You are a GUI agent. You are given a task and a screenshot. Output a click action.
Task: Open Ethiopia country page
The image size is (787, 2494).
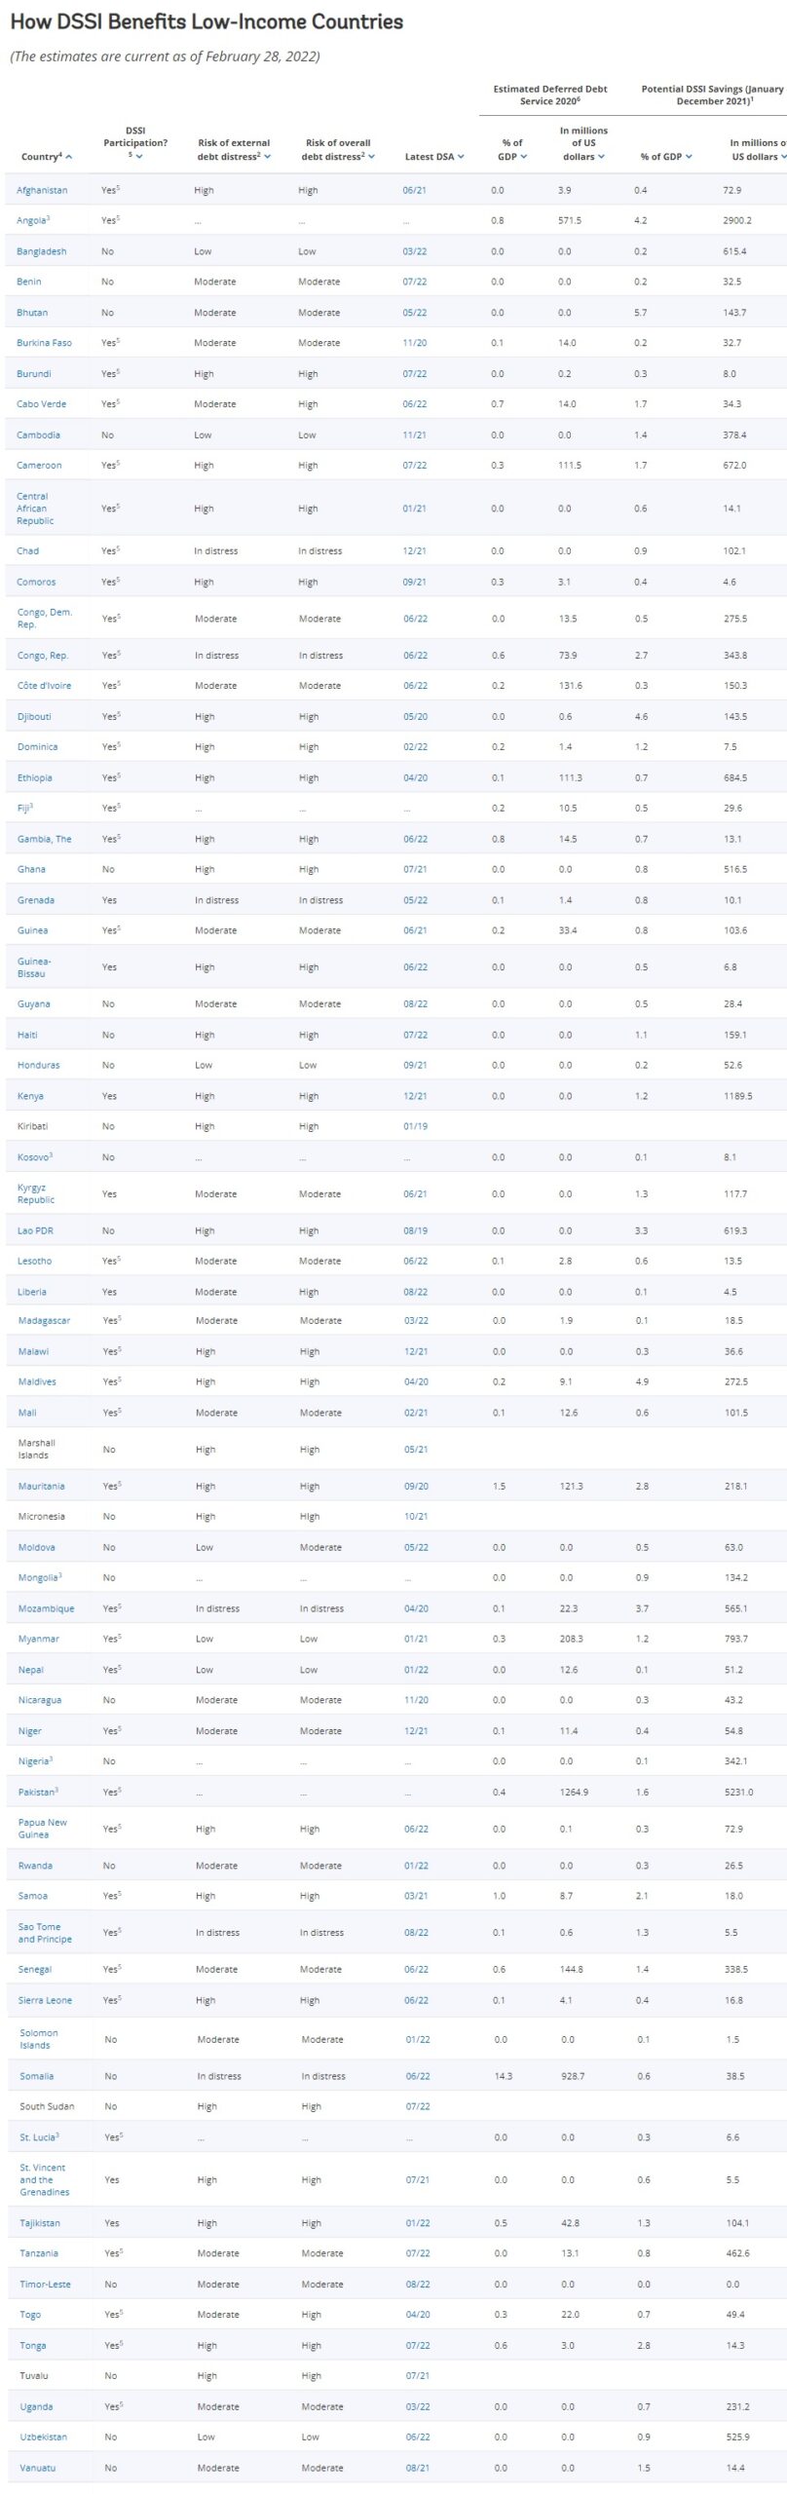click(x=35, y=777)
